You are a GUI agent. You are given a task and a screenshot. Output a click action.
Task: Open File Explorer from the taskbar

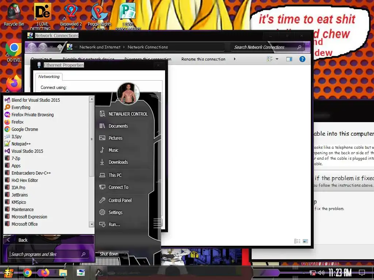click(x=63, y=273)
